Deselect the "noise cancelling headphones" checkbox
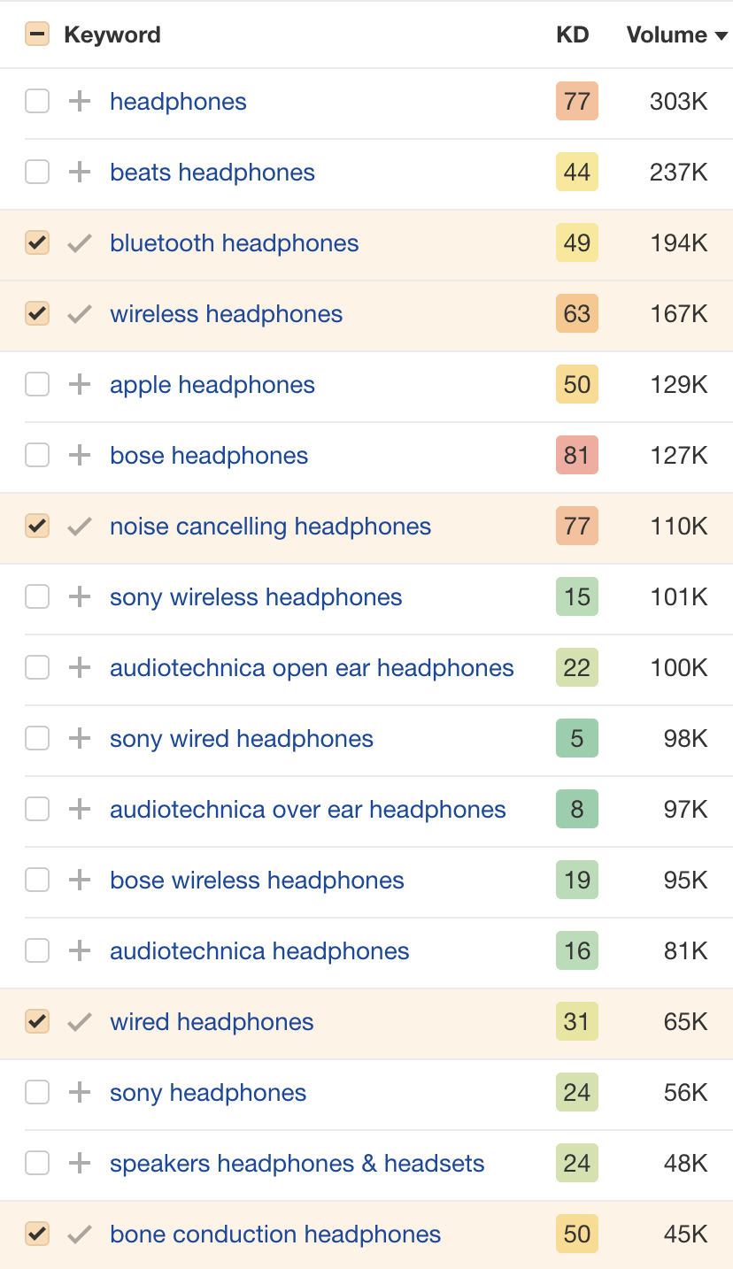Viewport: 733px width, 1269px height. [36, 526]
